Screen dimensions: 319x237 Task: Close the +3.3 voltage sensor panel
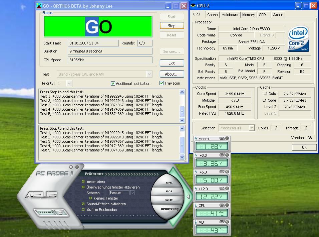[x=227, y=155]
